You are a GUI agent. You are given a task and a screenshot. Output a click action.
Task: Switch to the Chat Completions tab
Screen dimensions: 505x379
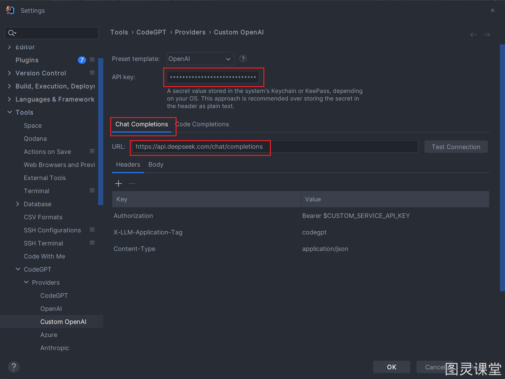(x=142, y=124)
